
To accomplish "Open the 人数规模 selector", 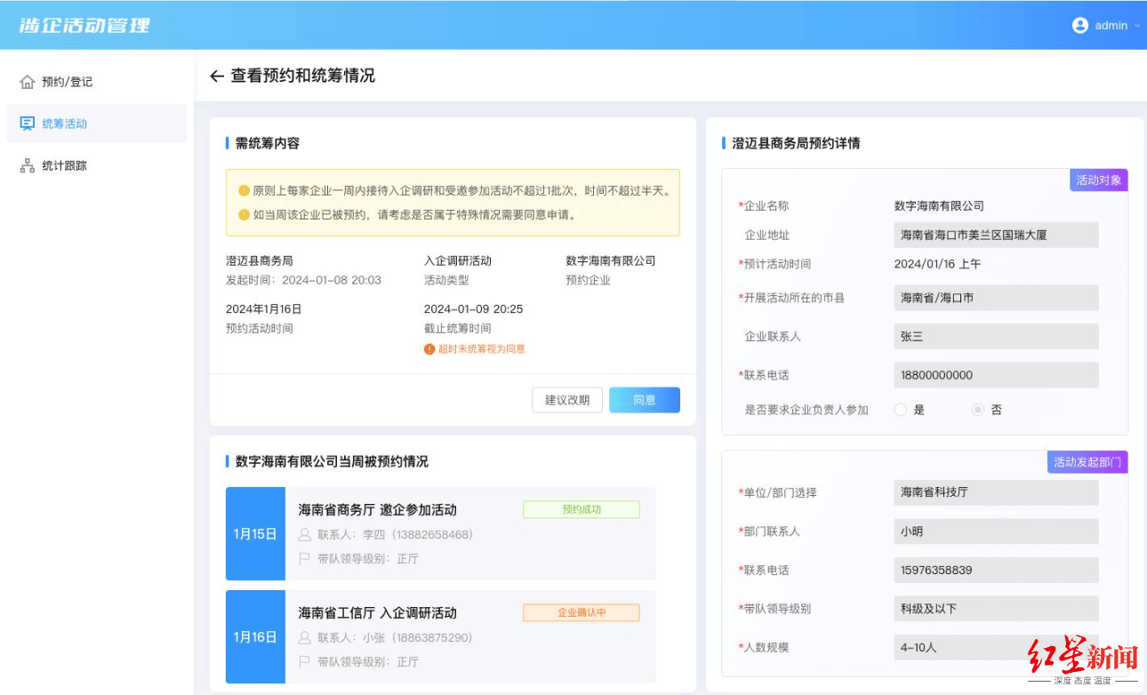I will coord(996,647).
